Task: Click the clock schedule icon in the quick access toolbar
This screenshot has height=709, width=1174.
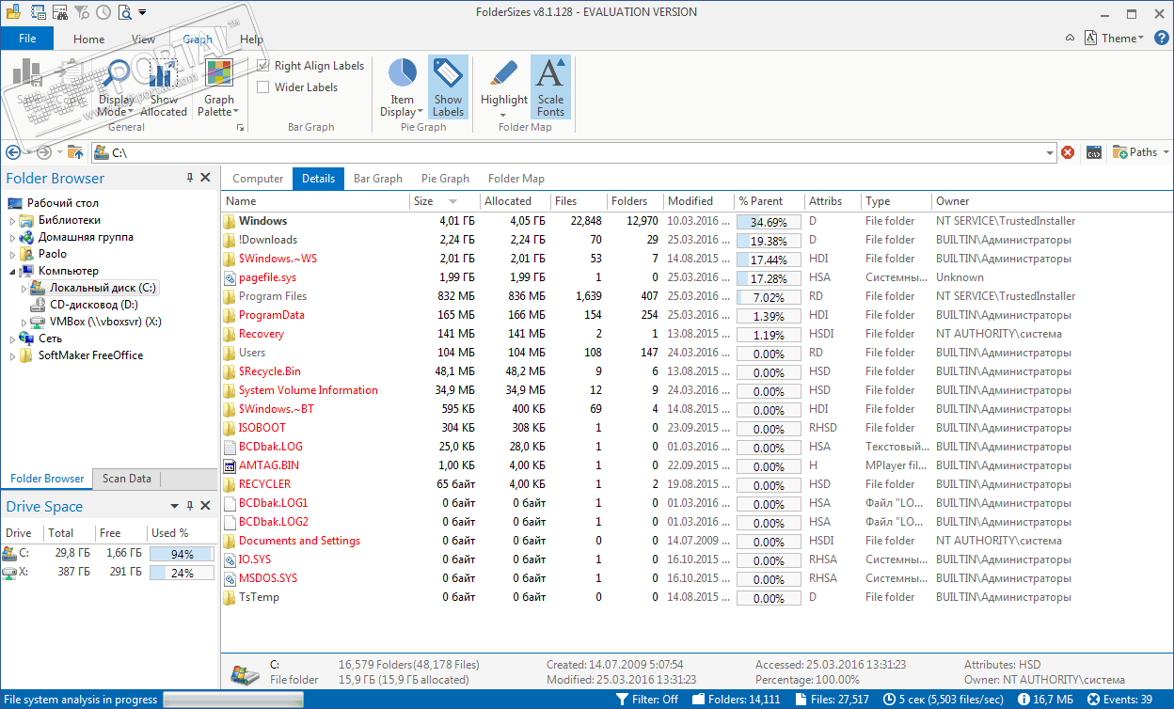Action: (103, 12)
